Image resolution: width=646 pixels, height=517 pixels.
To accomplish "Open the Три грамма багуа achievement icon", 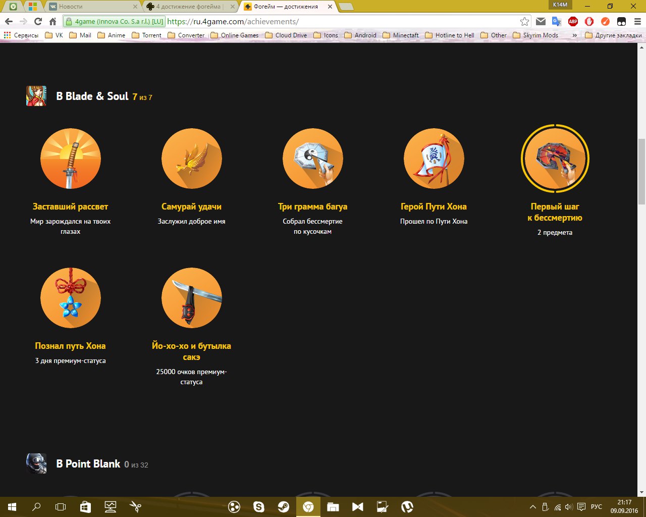I will click(313, 159).
